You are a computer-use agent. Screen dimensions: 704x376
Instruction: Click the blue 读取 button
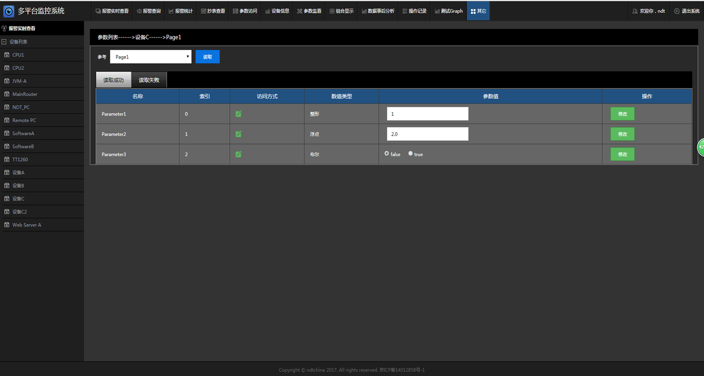(207, 57)
